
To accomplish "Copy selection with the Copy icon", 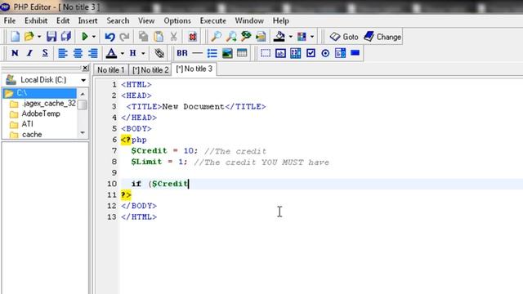I will tap(144, 36).
